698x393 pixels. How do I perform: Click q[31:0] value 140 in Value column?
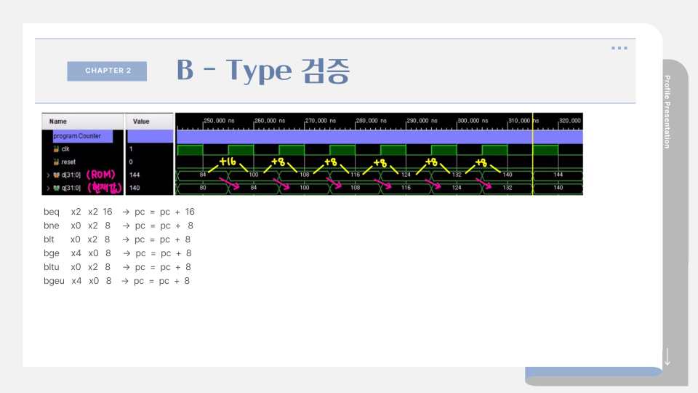tap(135, 188)
